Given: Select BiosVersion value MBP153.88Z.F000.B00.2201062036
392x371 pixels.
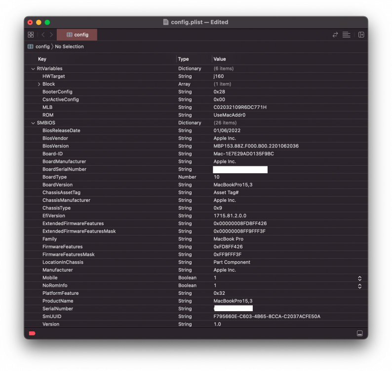Looking at the screenshot, I should pyautogui.click(x=256, y=146).
